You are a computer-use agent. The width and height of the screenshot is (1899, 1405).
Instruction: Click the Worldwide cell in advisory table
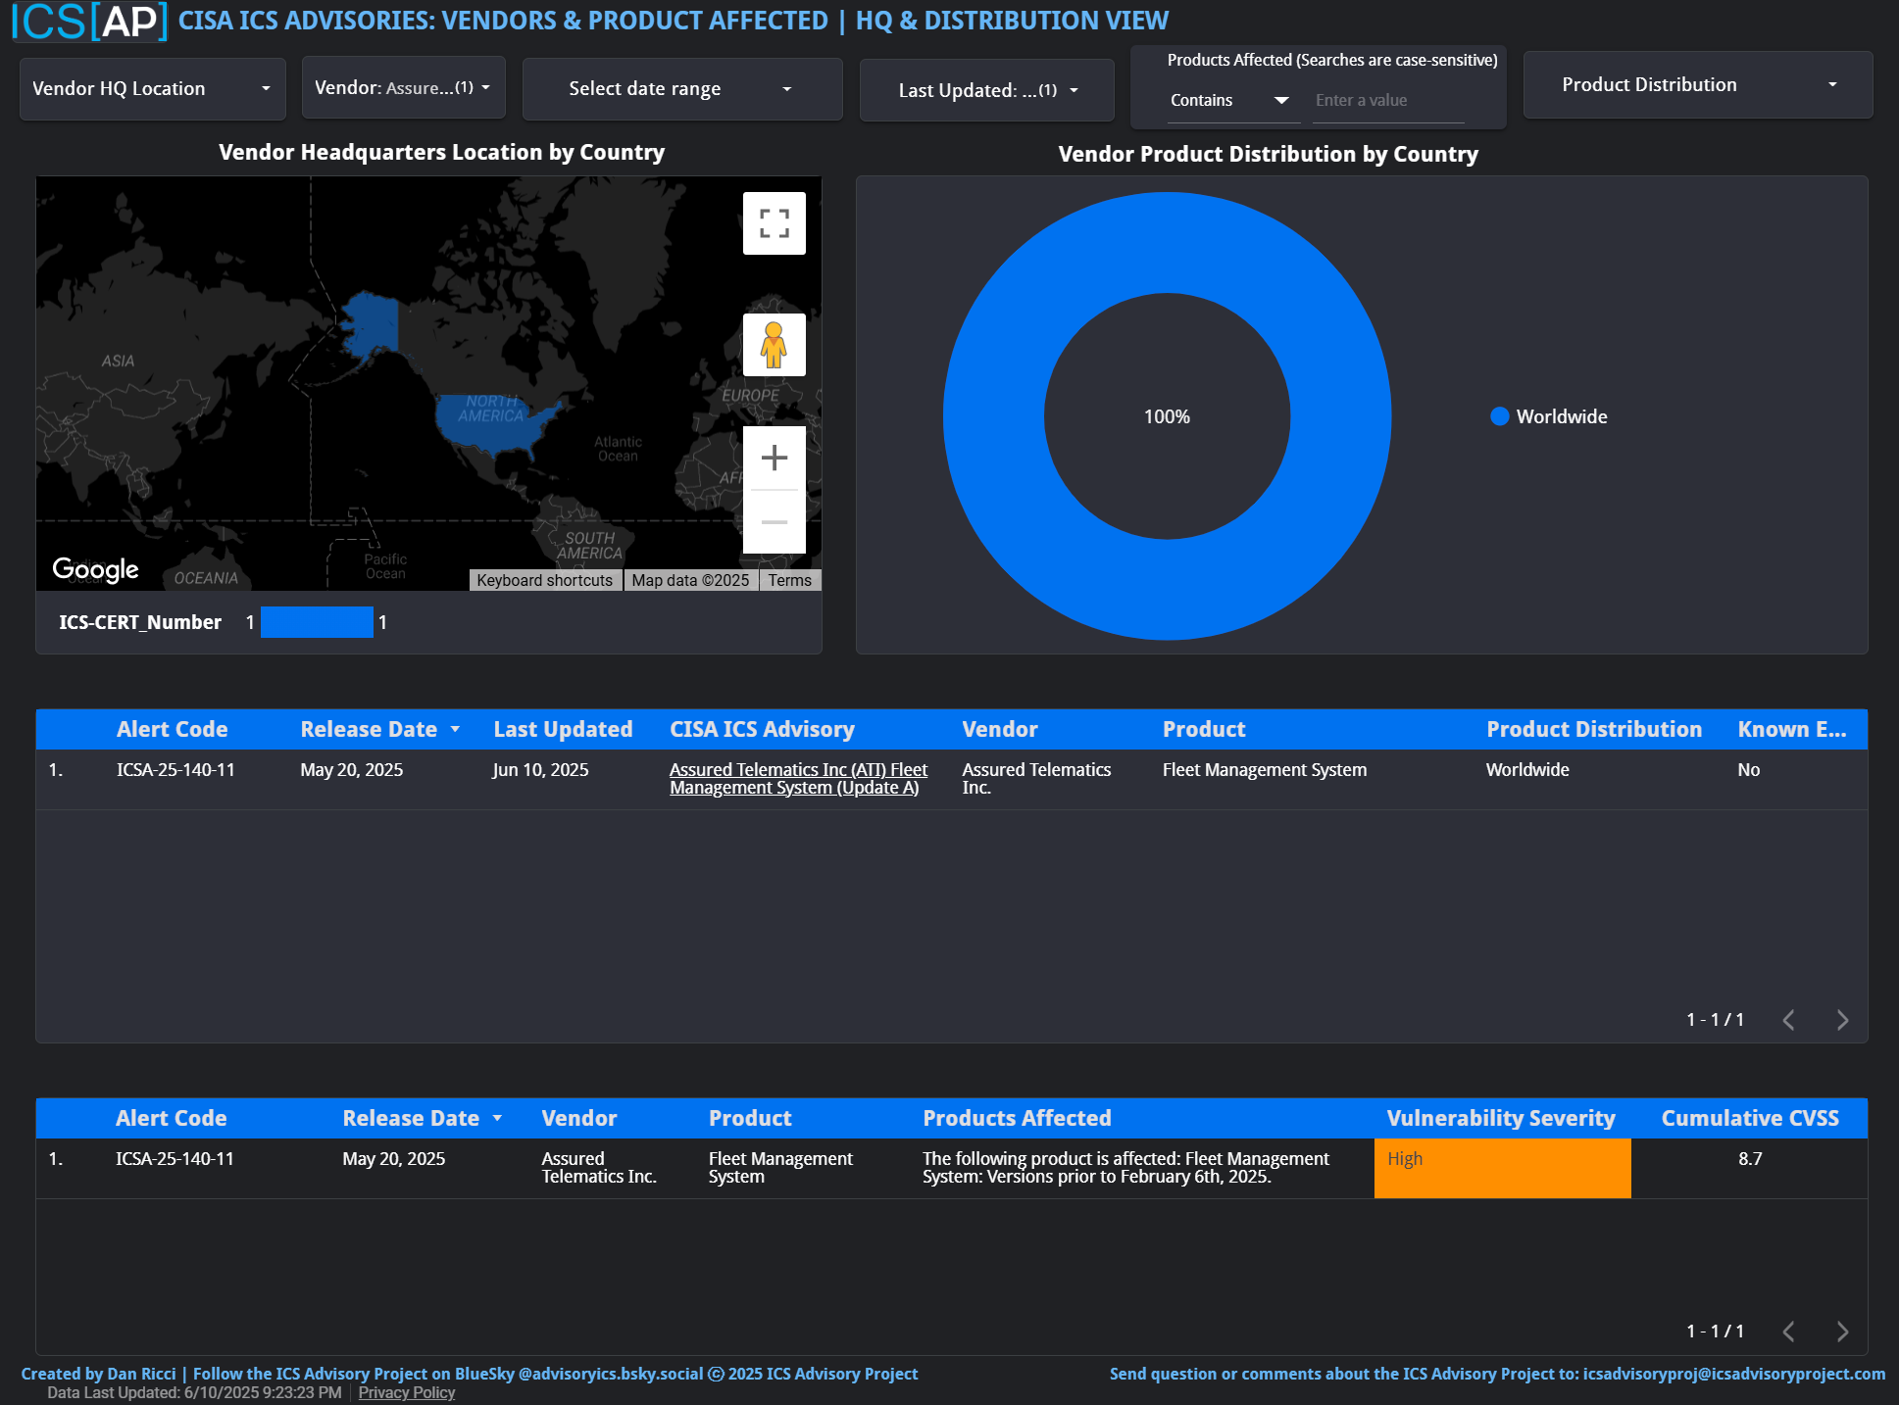(x=1527, y=770)
